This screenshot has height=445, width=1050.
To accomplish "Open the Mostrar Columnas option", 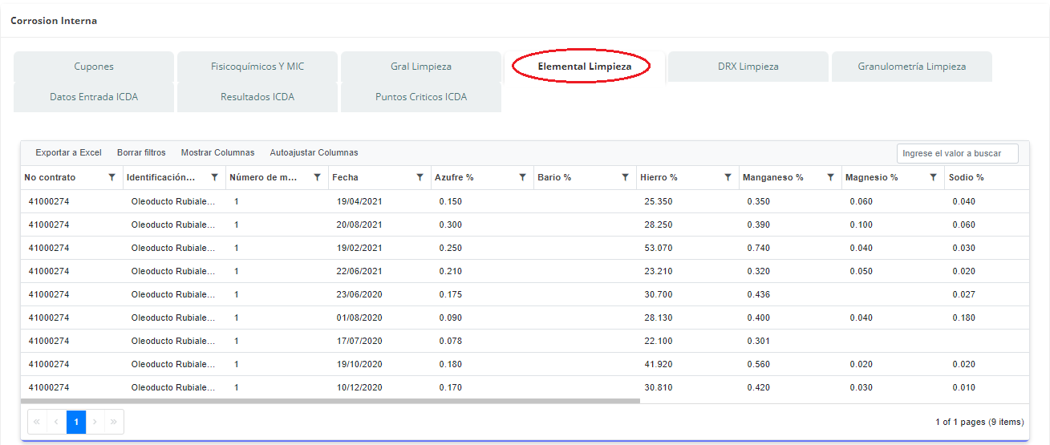I will pyautogui.click(x=217, y=153).
